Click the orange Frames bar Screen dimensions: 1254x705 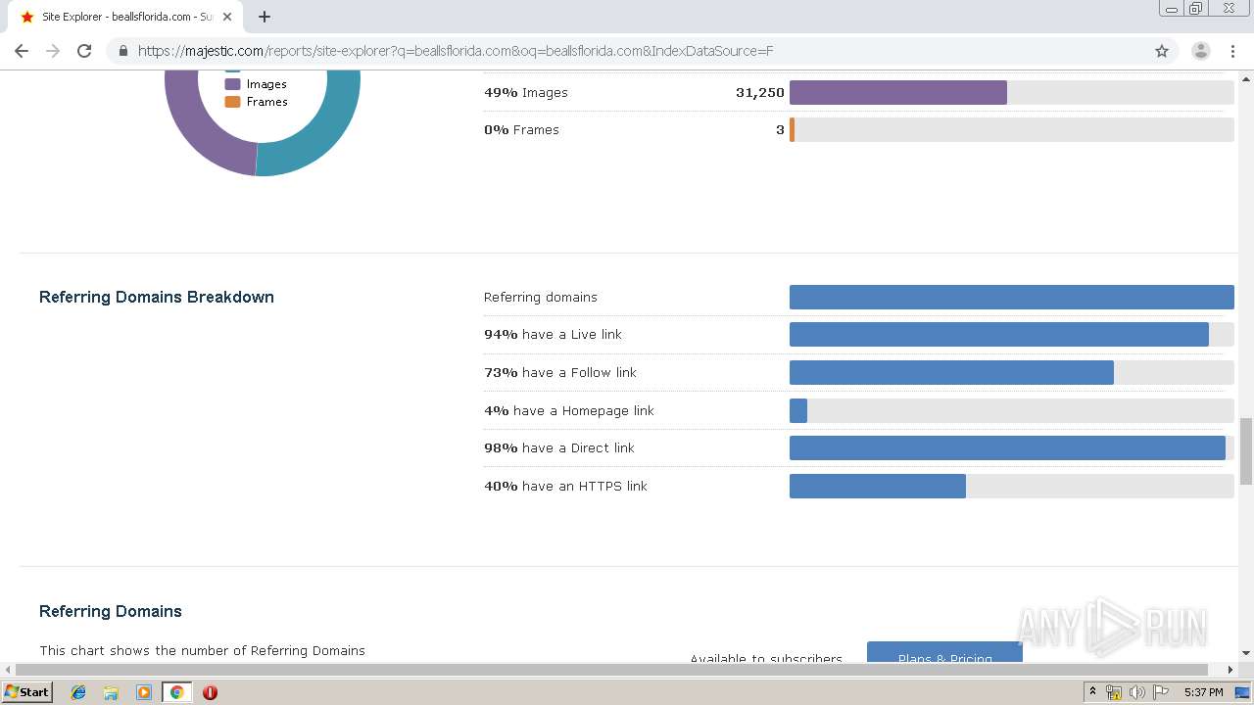(792, 130)
